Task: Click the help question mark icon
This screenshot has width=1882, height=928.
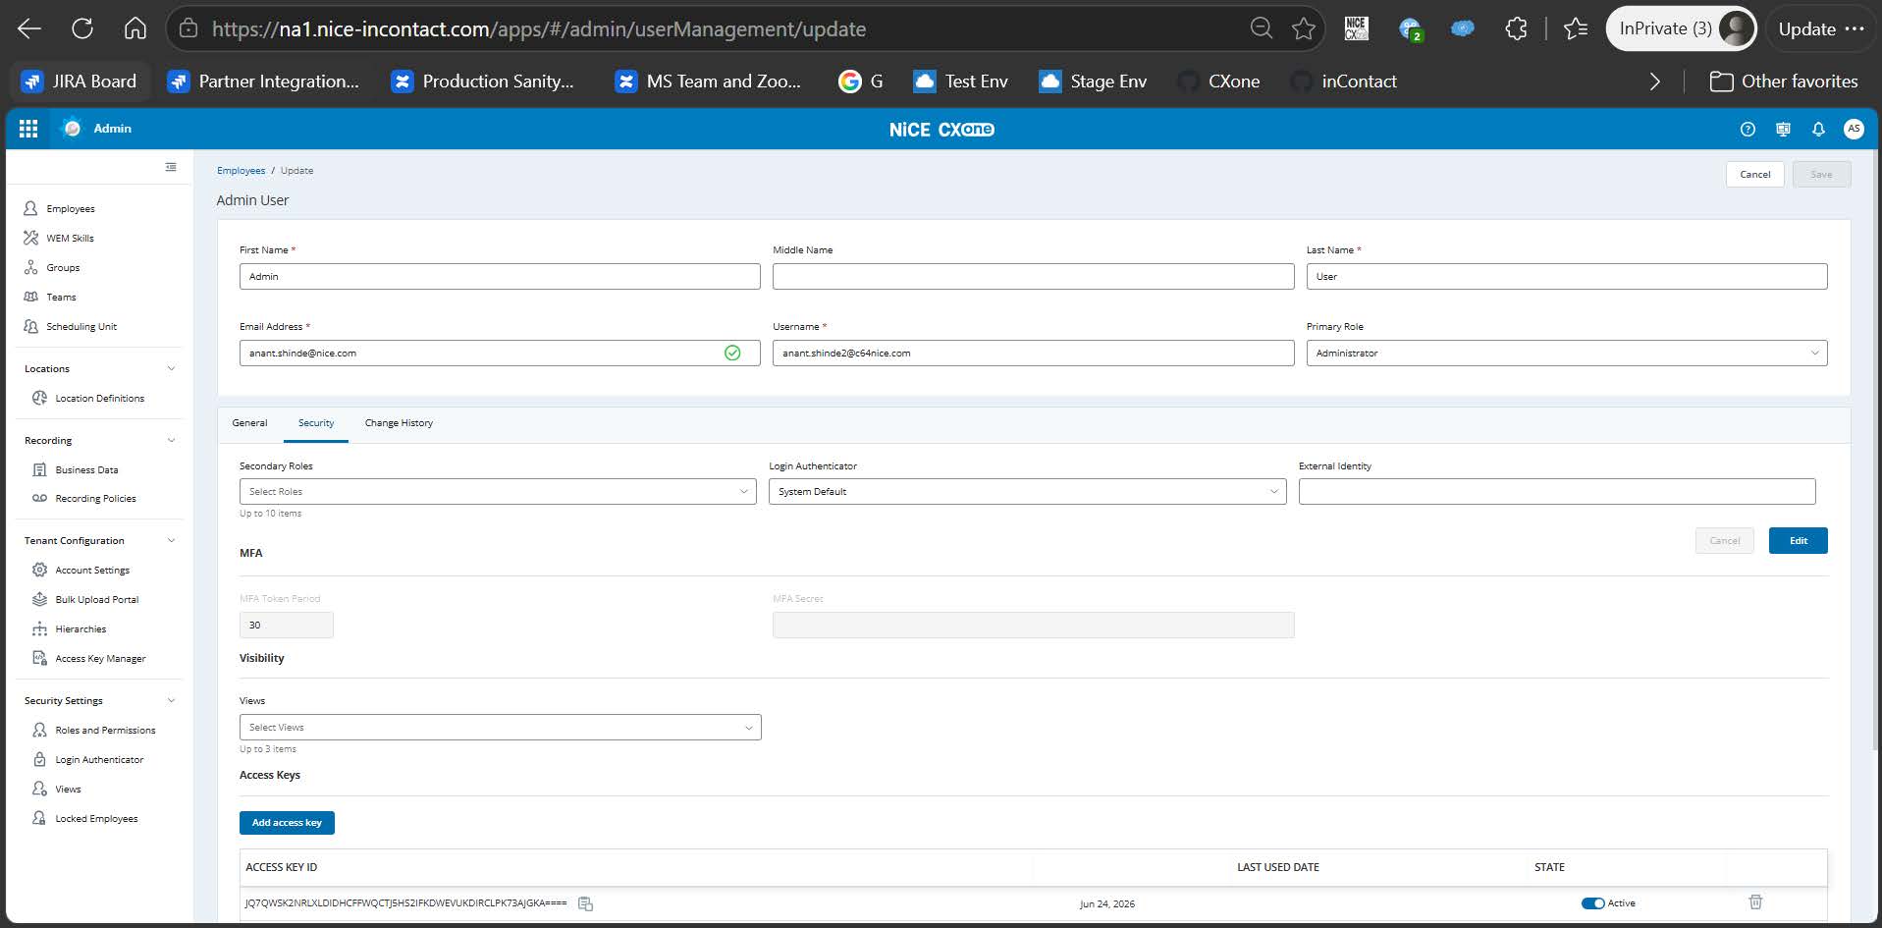Action: click(x=1748, y=129)
